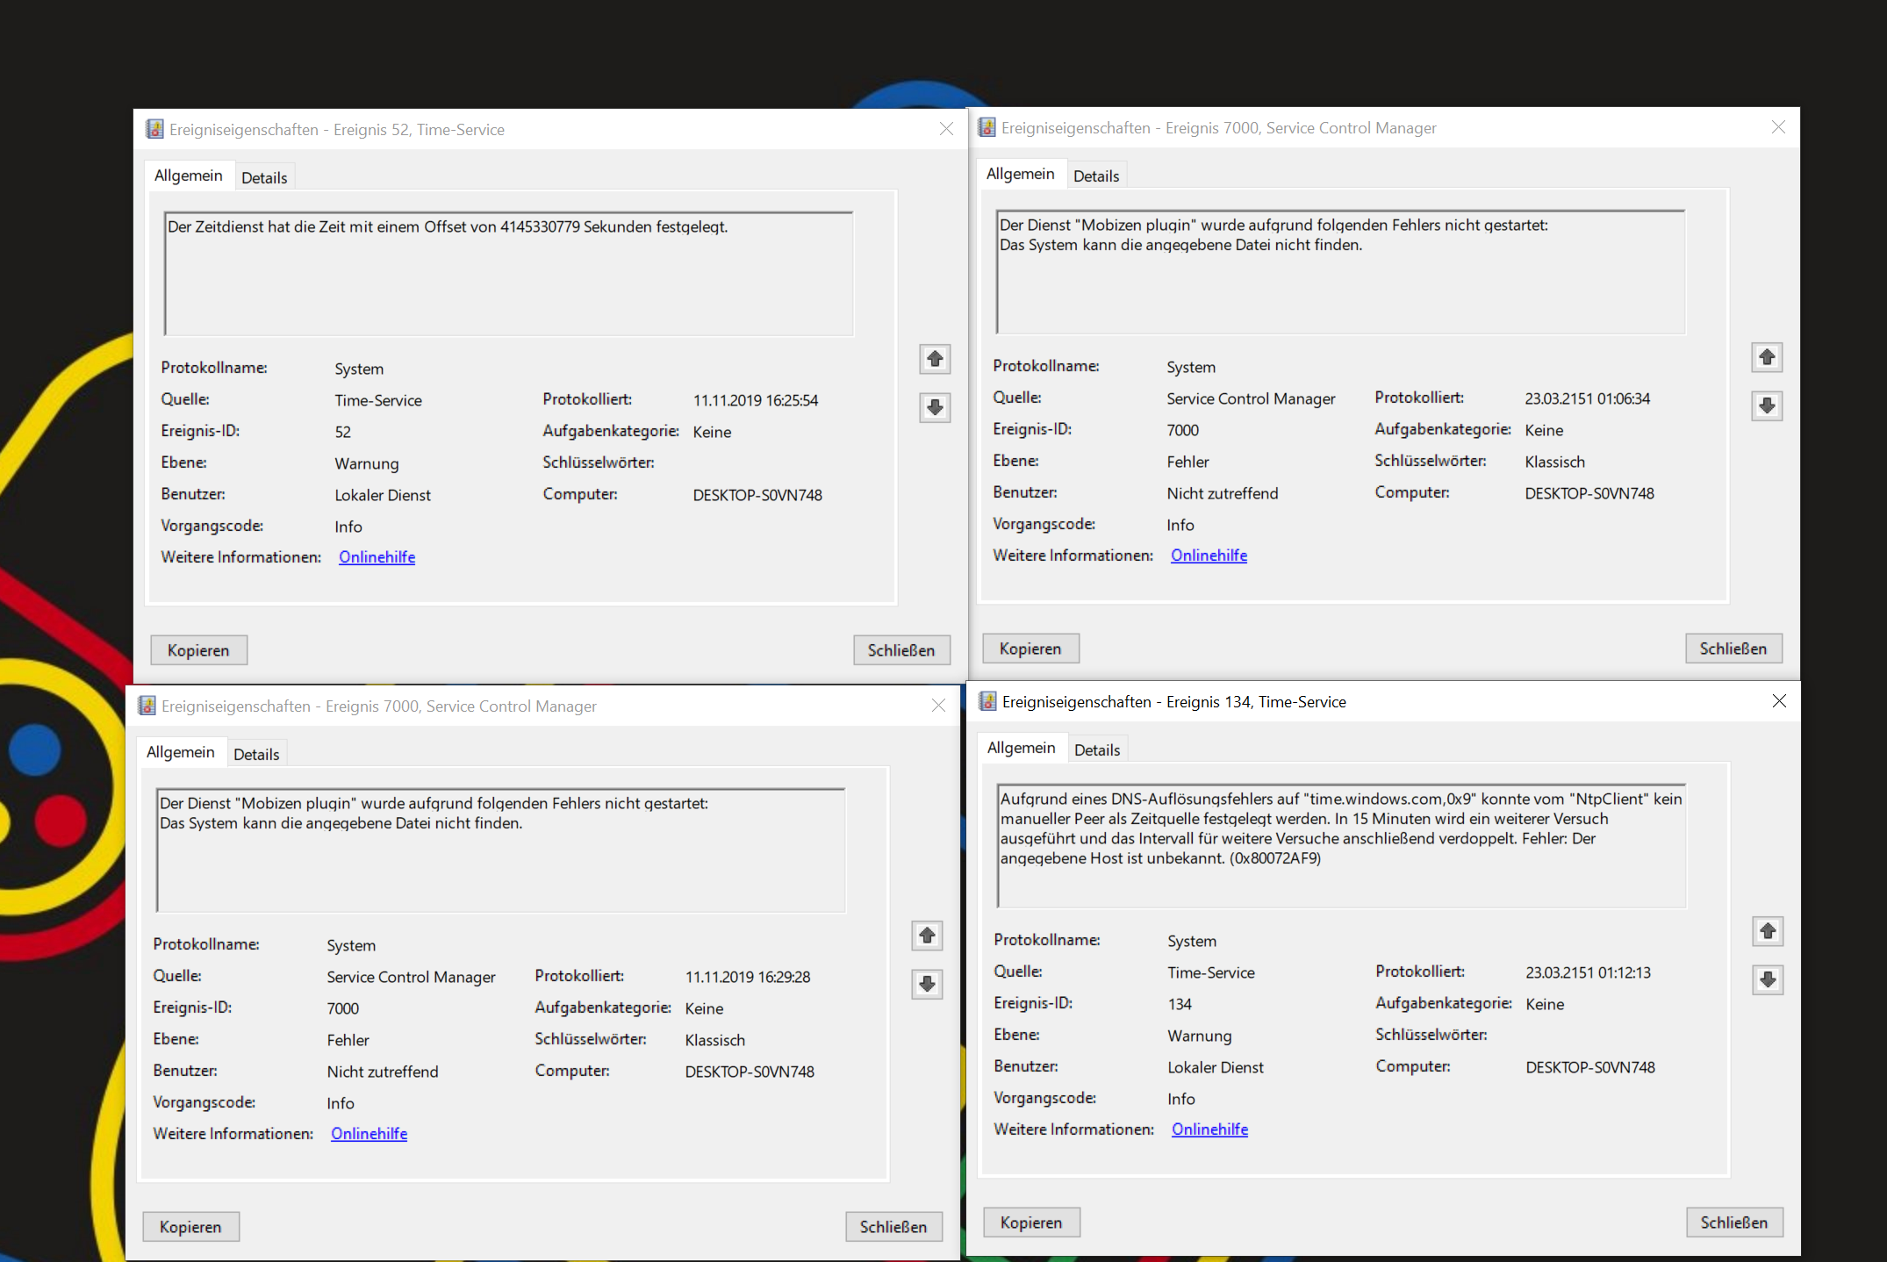Click down arrow in Ereignis 134 dialog
Screen dimensions: 1887x1262
1768,979
